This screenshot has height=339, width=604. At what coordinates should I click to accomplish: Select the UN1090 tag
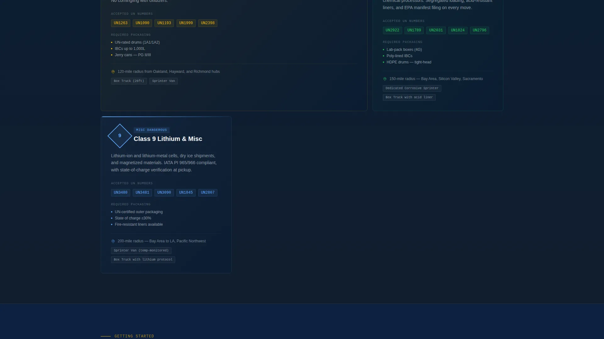pos(142,23)
